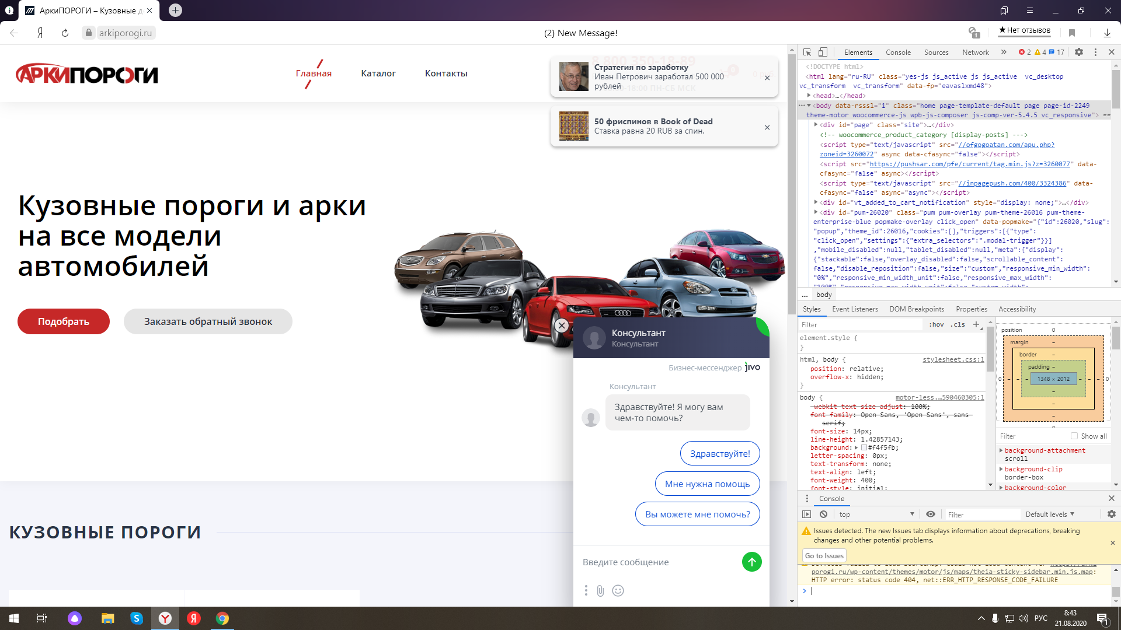Click the inspect element picker icon
1121x630 pixels.
(807, 52)
